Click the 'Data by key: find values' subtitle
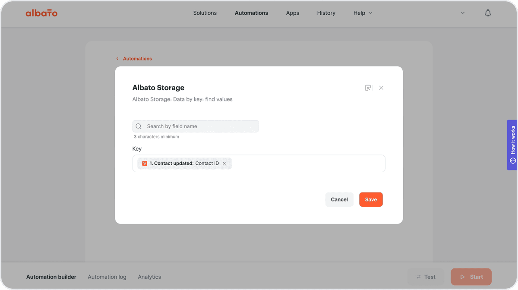 [x=182, y=99]
